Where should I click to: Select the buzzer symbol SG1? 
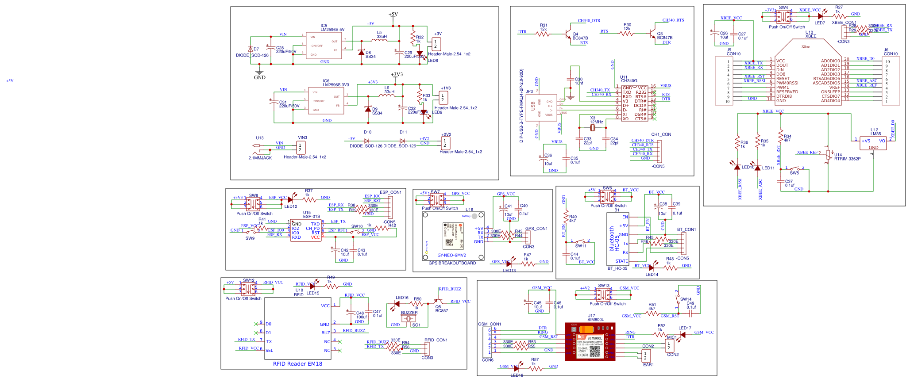coord(409,318)
